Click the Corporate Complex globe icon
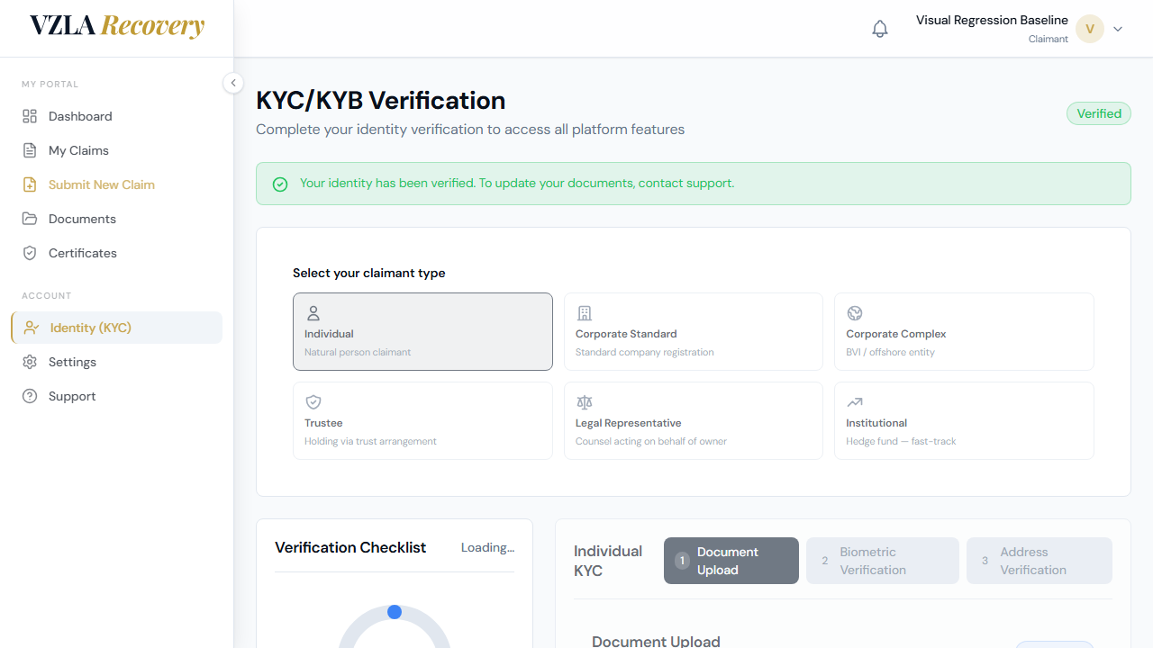Image resolution: width=1153 pixels, height=648 pixels. (x=855, y=313)
